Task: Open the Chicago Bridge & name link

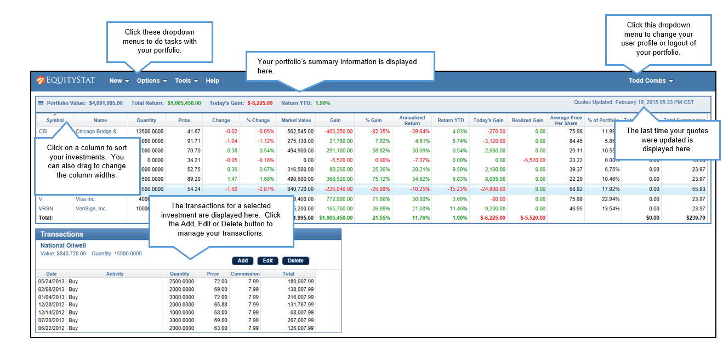Action: pyautogui.click(x=96, y=131)
